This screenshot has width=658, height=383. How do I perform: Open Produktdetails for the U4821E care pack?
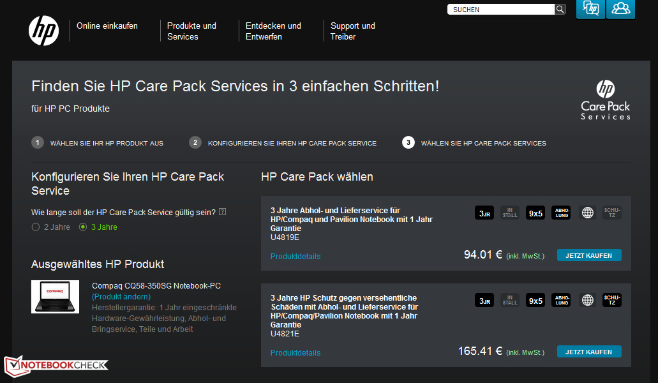point(295,353)
